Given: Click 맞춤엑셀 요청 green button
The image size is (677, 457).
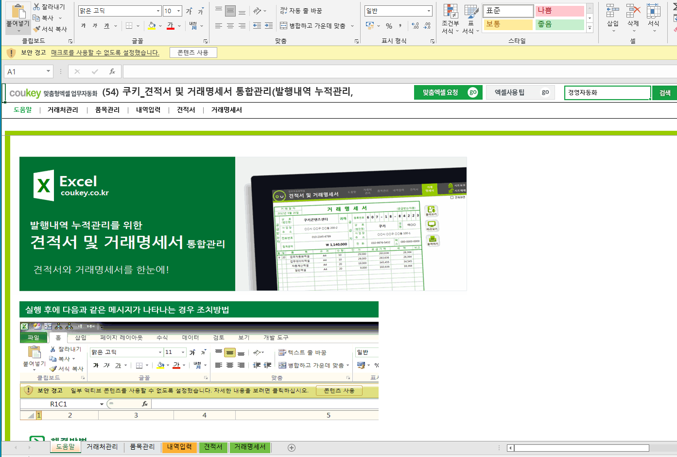Looking at the screenshot, I should pos(448,92).
